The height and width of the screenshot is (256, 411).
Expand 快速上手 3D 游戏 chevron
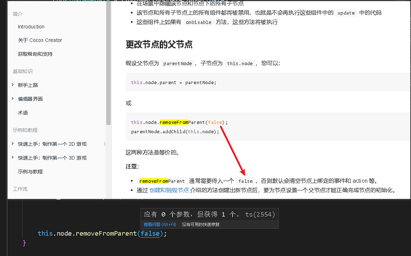click(x=12, y=157)
